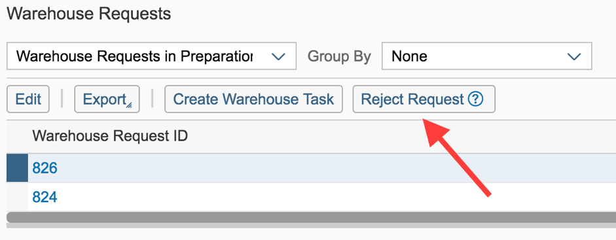The width and height of the screenshot is (616, 240).
Task: Select row marker for request 824
Action: point(17,197)
